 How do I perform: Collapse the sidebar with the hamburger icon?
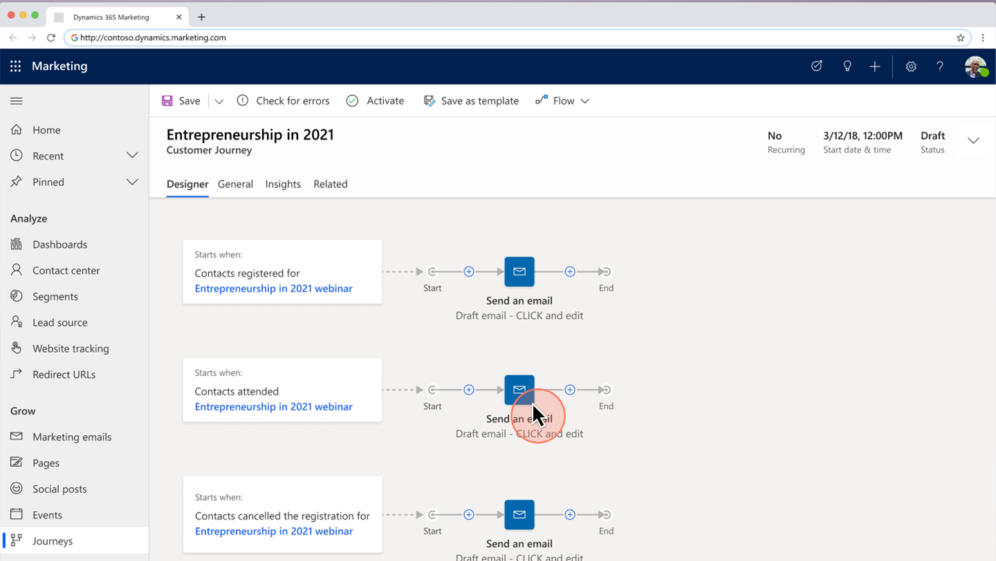point(16,100)
